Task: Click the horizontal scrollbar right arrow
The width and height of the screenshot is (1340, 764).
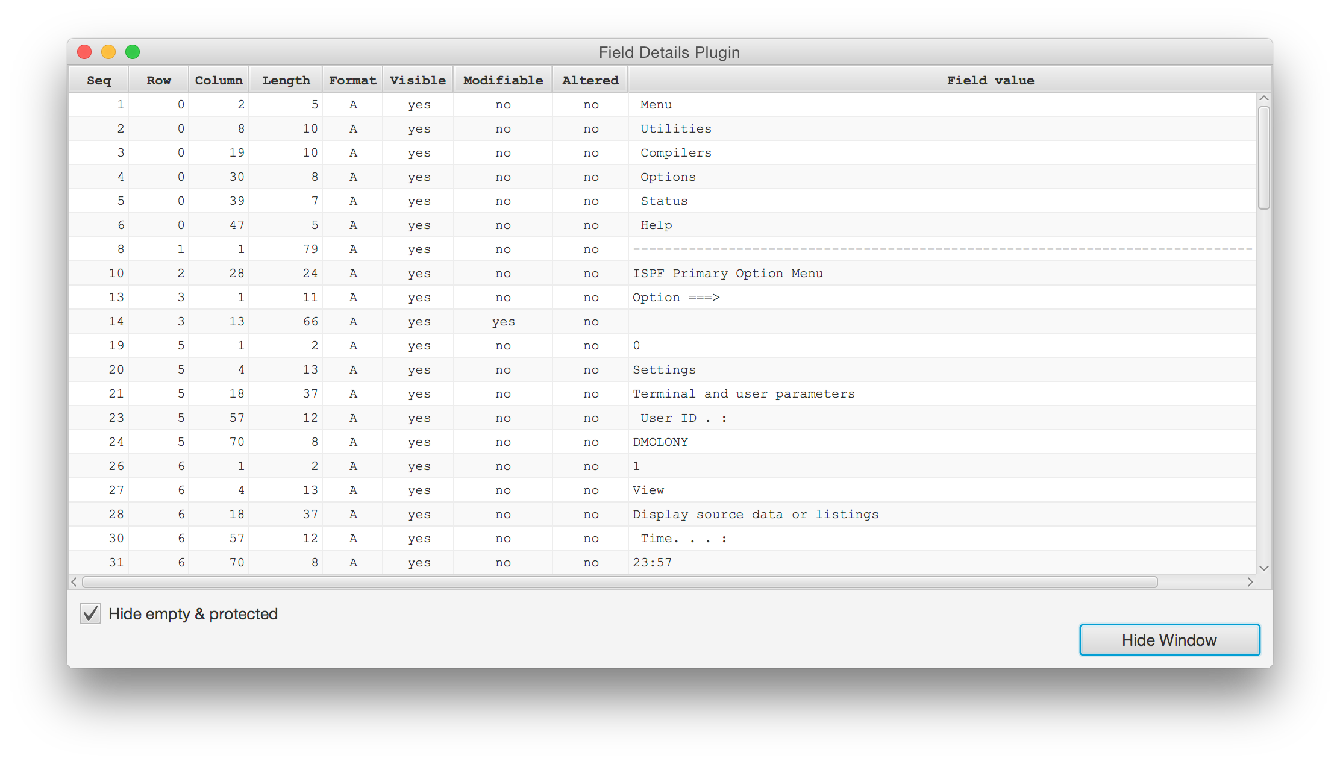Action: [1250, 582]
